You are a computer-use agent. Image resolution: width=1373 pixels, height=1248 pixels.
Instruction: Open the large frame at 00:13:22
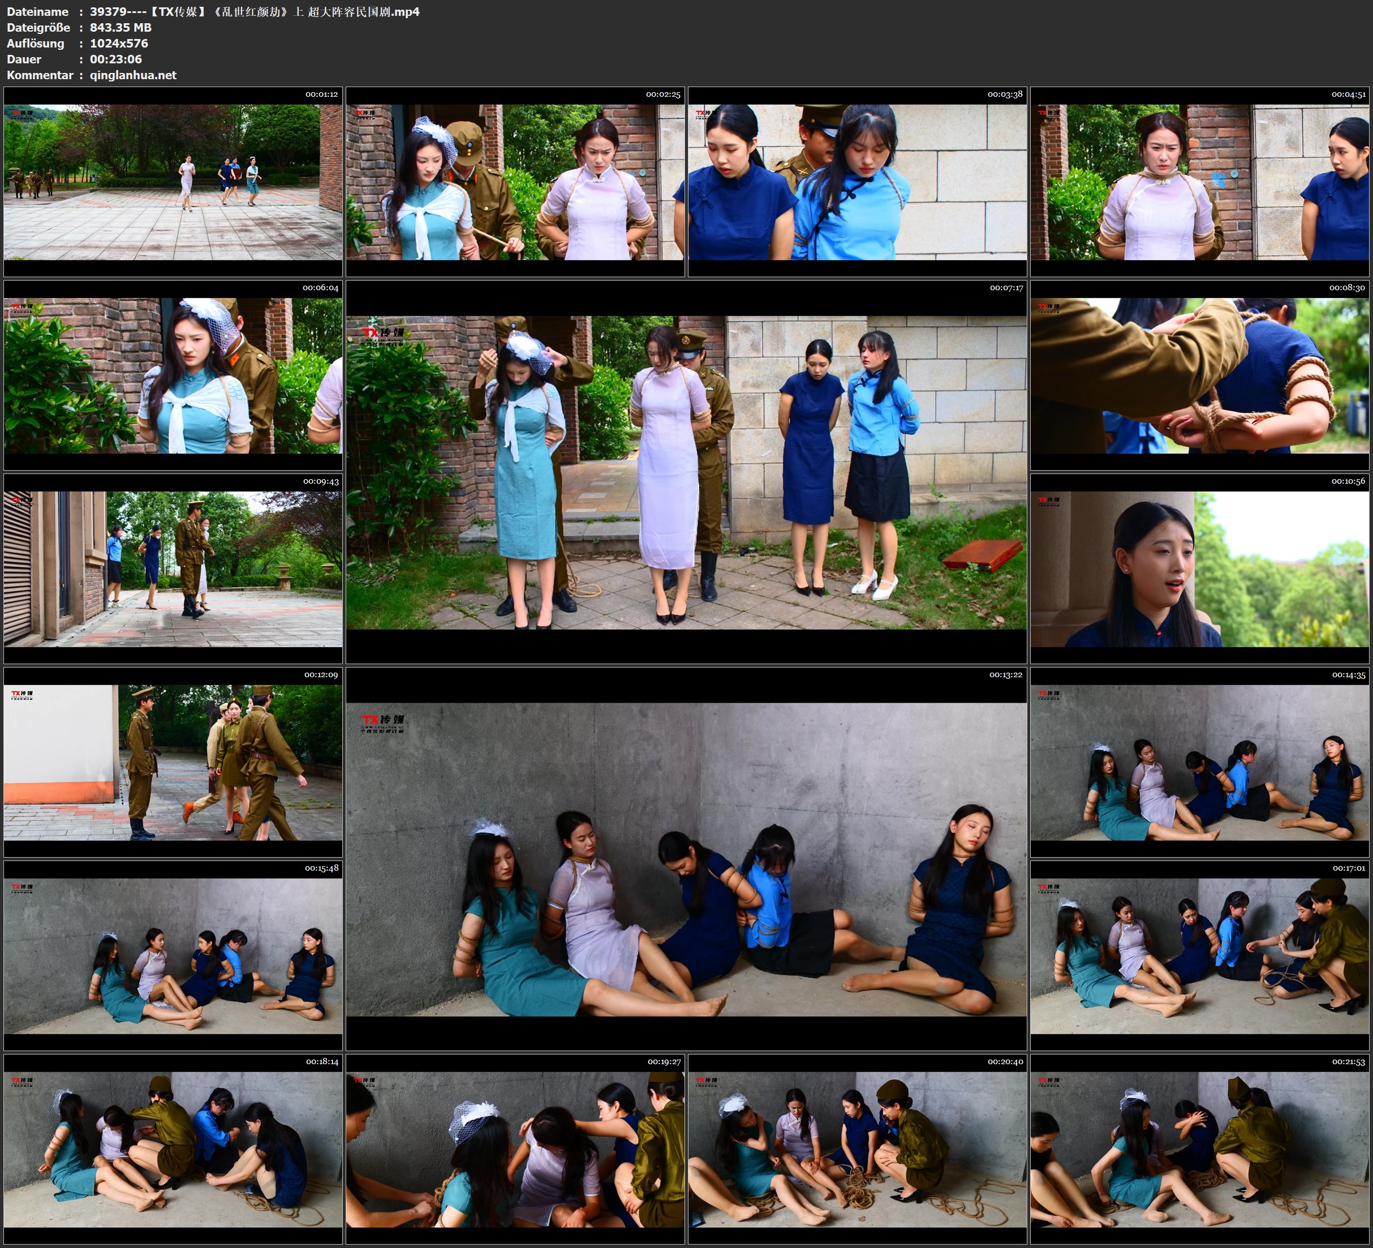tap(686, 859)
